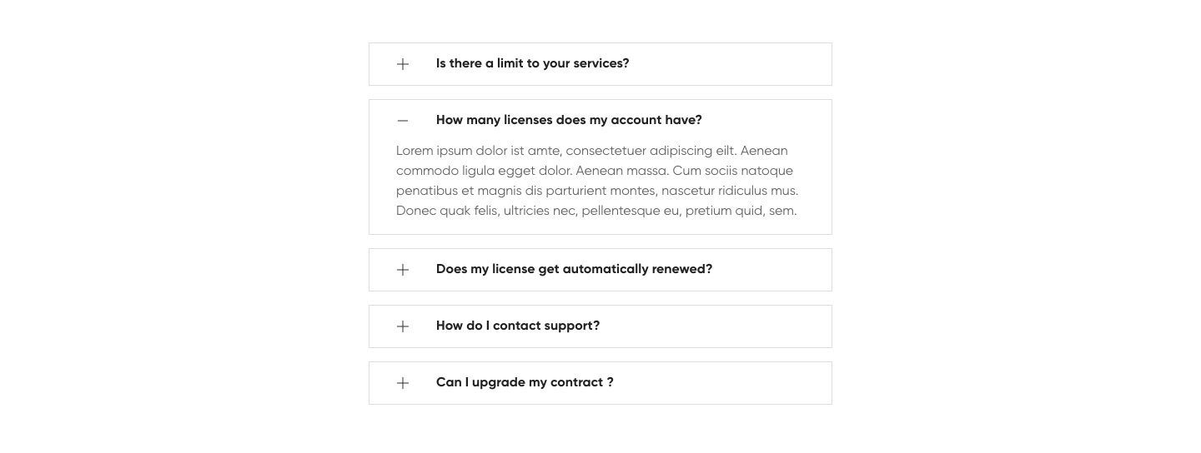The image size is (1201, 453).
Task: Click "Donec quak felis" in the answer text
Action: [446, 211]
